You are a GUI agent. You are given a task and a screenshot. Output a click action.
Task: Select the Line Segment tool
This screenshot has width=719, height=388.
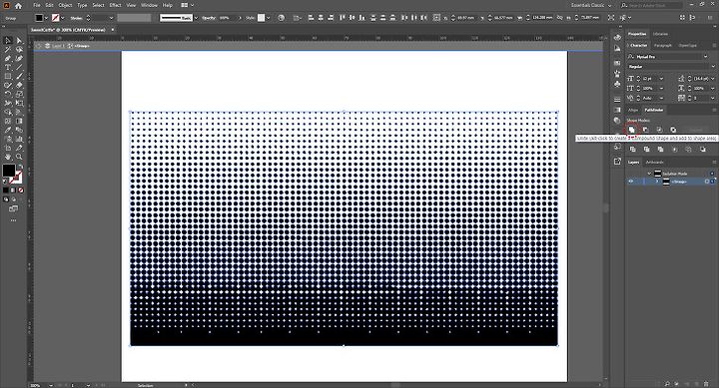tap(19, 68)
